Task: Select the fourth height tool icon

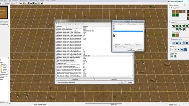Action: [x=184, y=43]
